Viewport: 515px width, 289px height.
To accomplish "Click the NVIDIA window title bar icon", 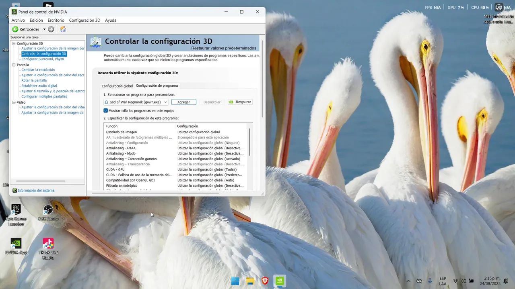I will [14, 12].
